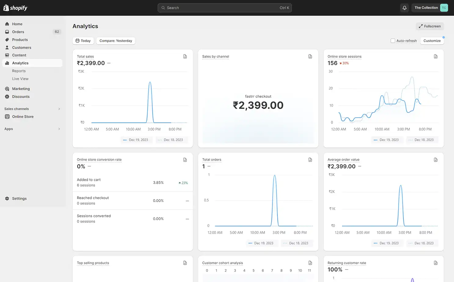
Task: Open the notification bell
Action: (x=404, y=8)
